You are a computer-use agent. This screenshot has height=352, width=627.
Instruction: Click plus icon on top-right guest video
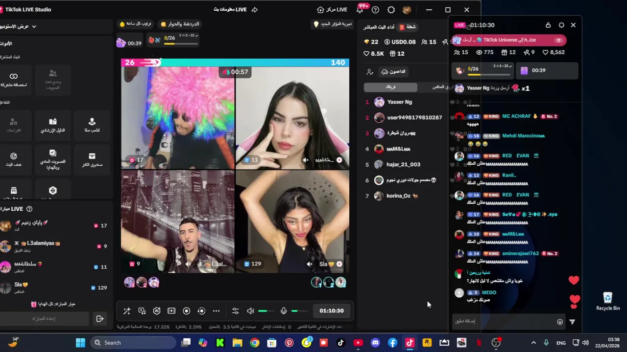[339, 160]
